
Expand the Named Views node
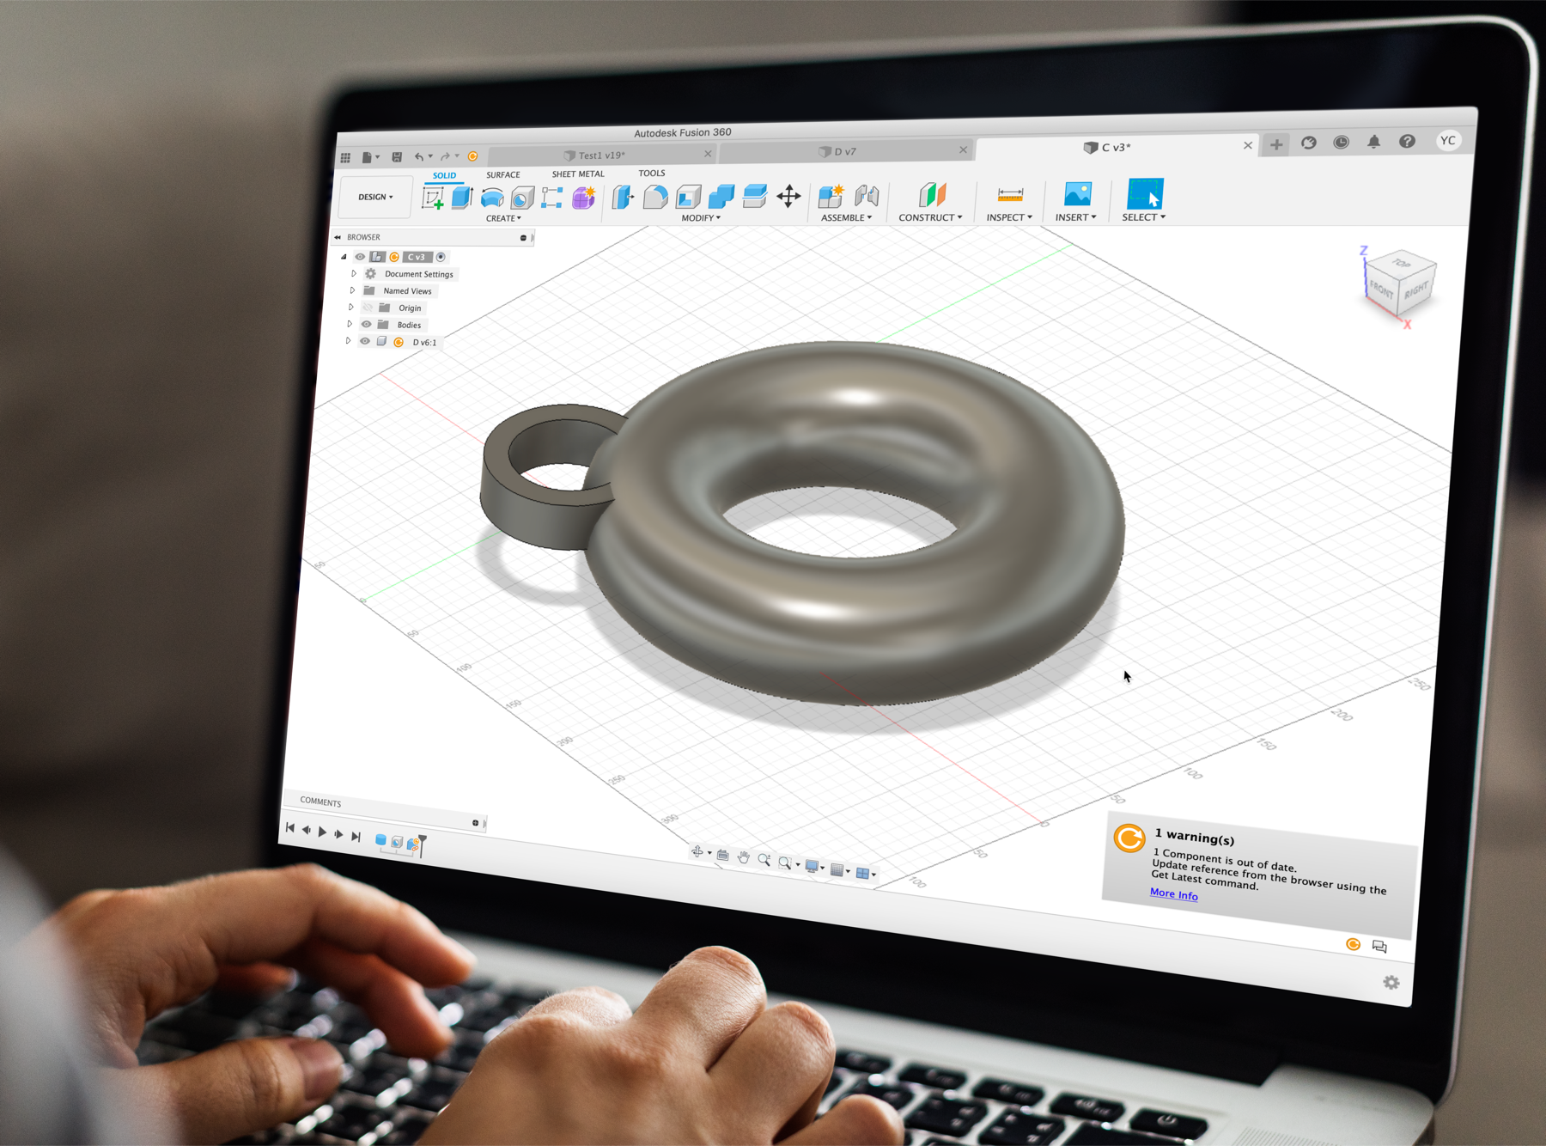(352, 290)
